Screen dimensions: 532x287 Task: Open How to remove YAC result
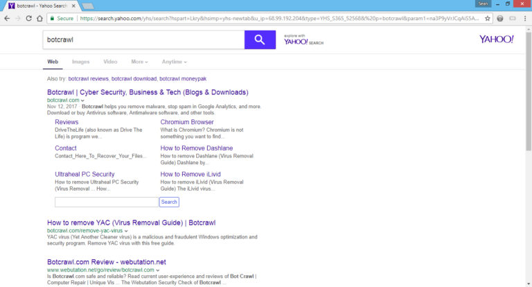pyautogui.click(x=132, y=223)
